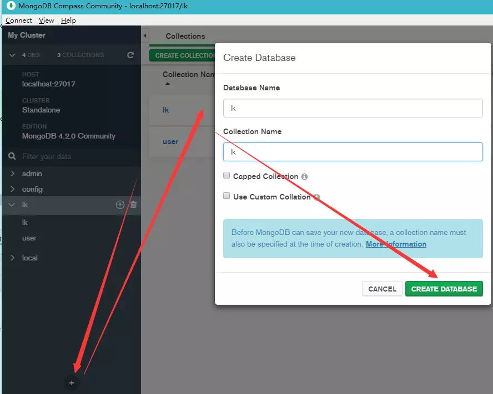Expand the config database node

point(12,189)
